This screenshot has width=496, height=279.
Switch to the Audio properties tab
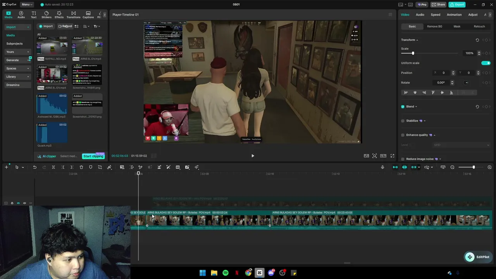point(420,15)
